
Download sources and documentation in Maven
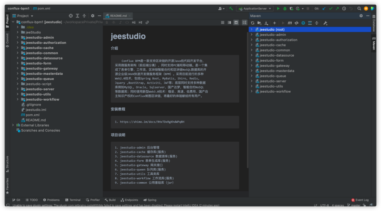click(266, 23)
